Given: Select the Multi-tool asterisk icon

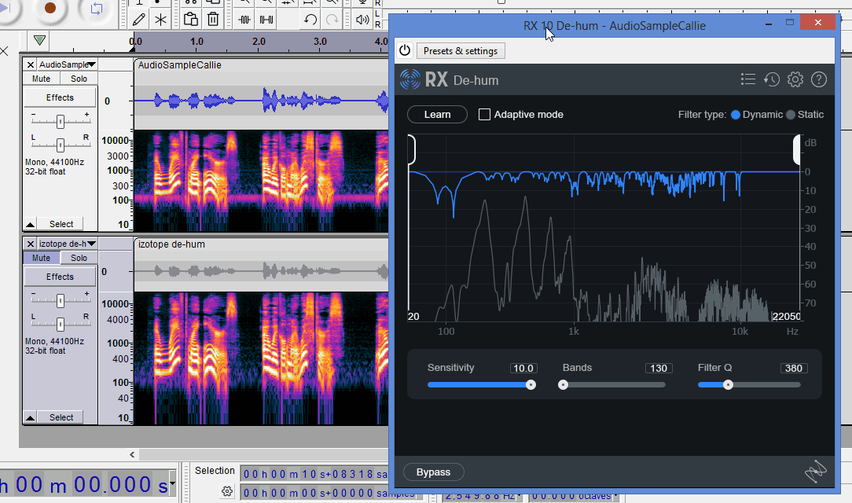Looking at the screenshot, I should [161, 20].
